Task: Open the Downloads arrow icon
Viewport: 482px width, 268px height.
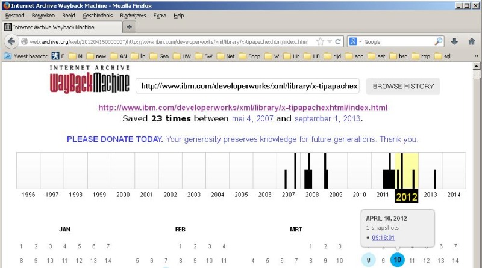Action: point(454,41)
